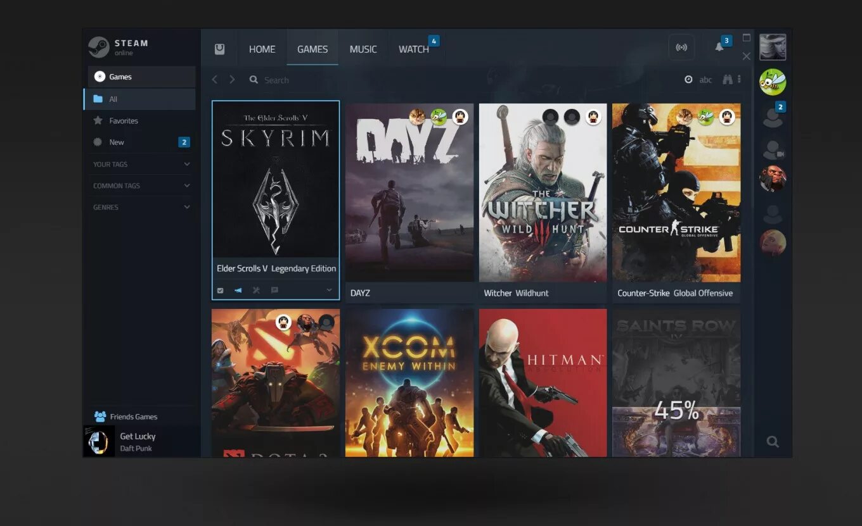Click the pirate friend avatar on Witcher
The image size is (862, 526).
pyautogui.click(x=593, y=116)
